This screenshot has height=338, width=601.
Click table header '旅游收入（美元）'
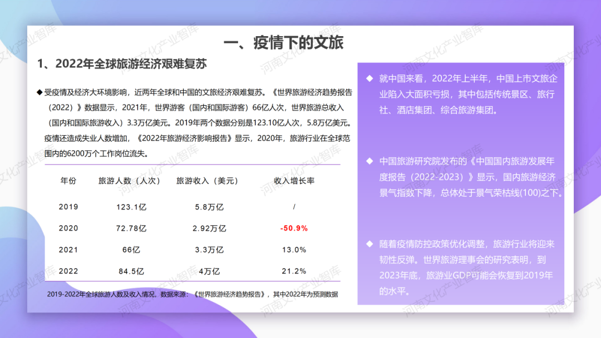coord(208,181)
